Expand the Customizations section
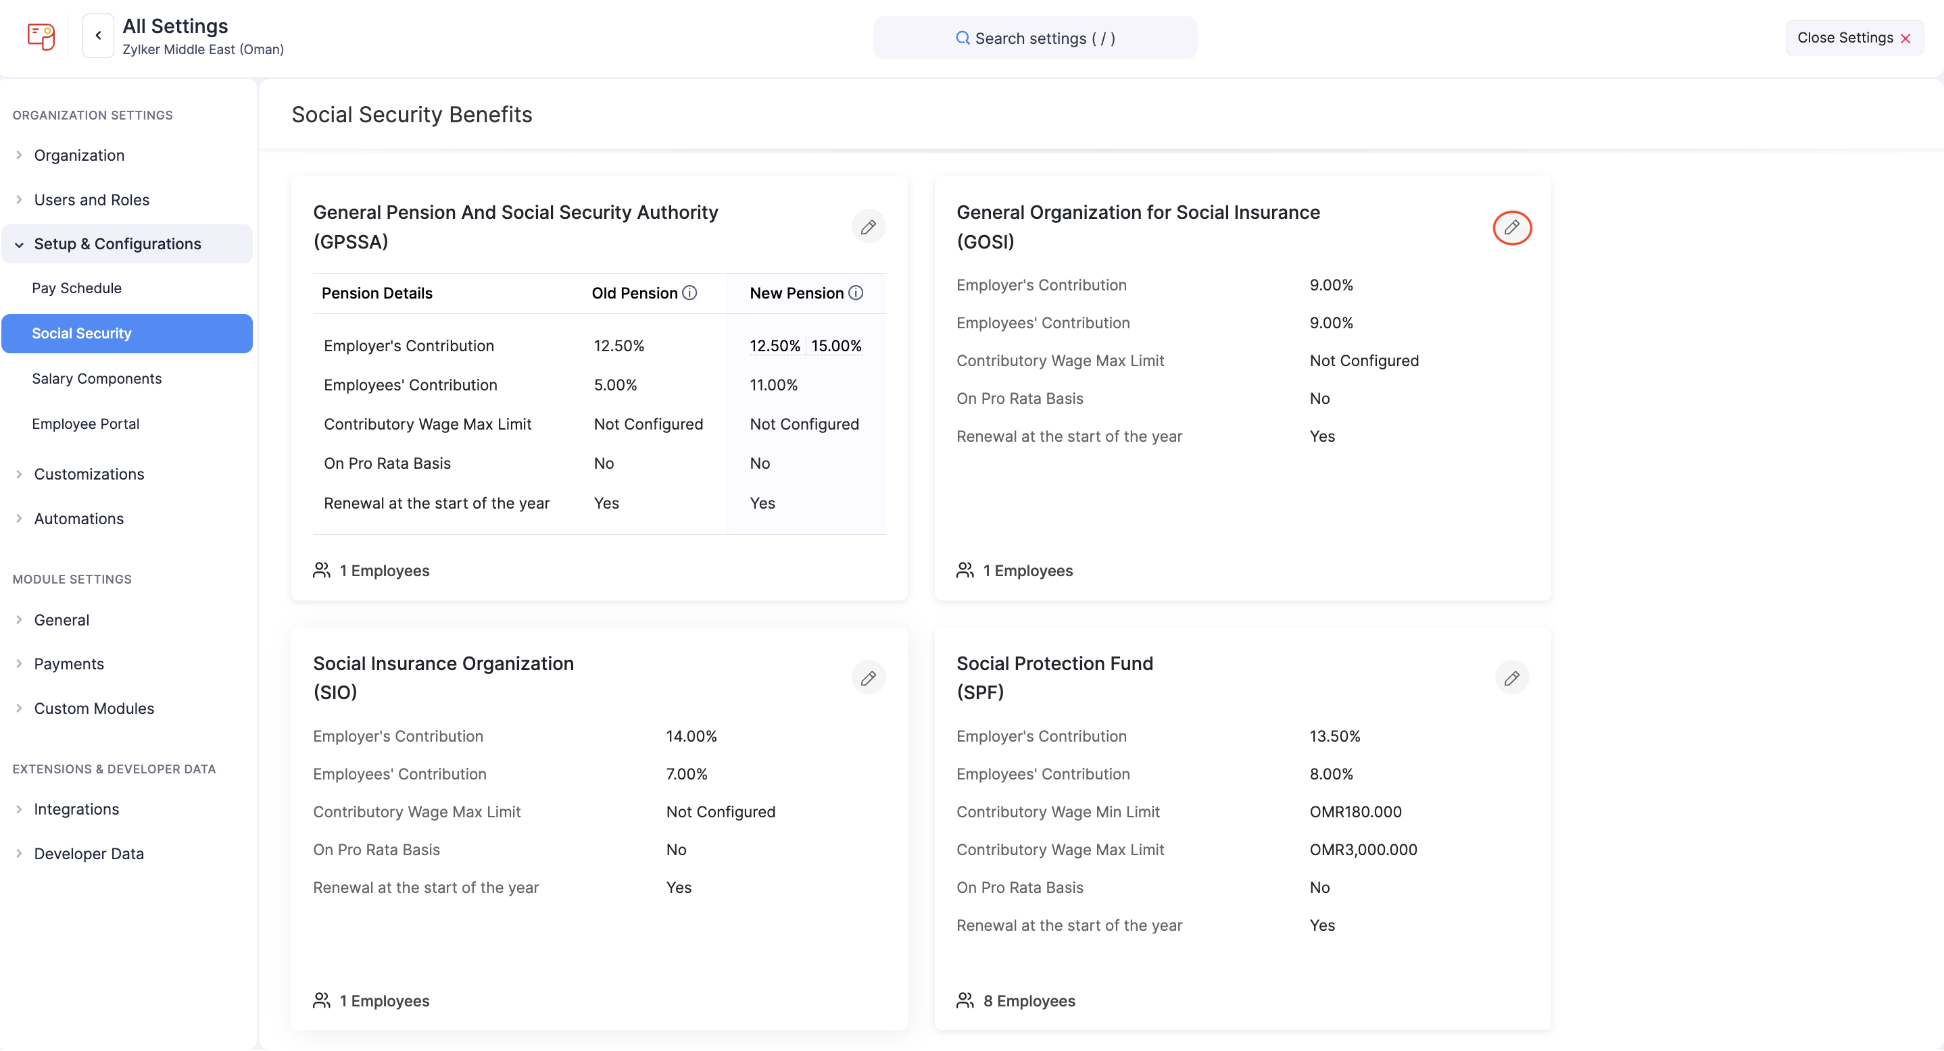1944x1051 pixels. coord(89,474)
